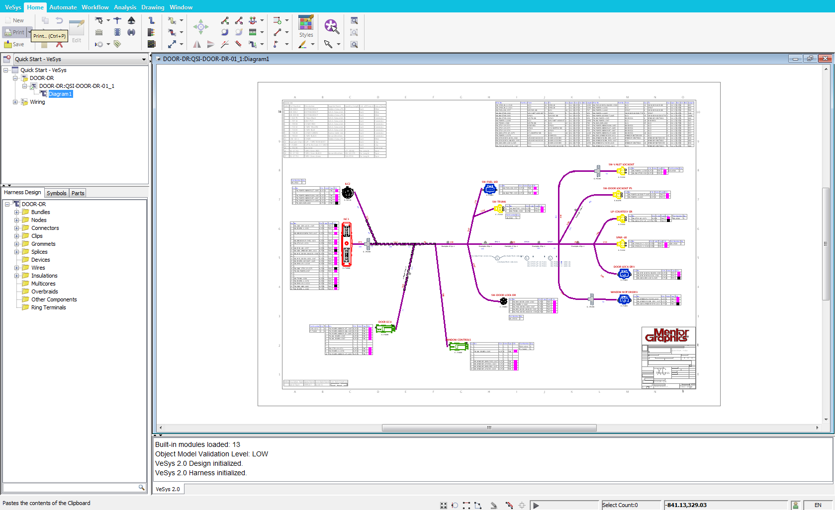Toggle the snap to point icon
The height and width of the screenshot is (510, 835).
tap(454, 505)
